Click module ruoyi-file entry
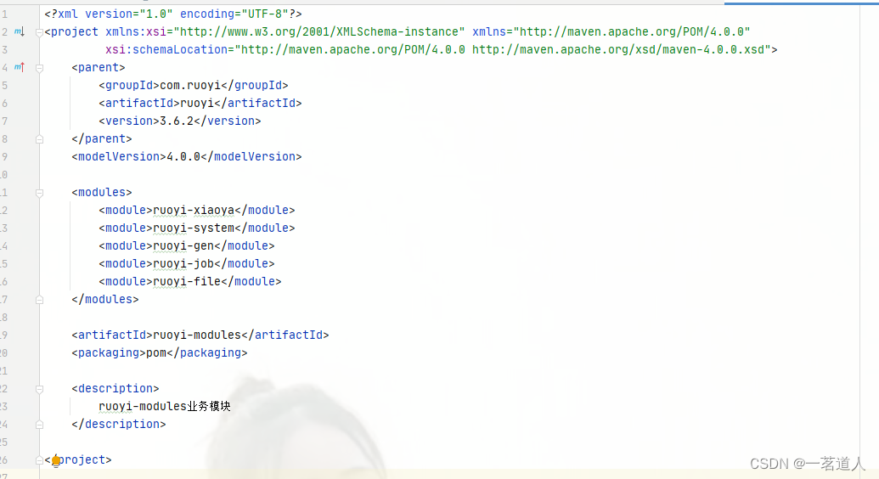Screen dimensions: 879x479 (x=190, y=282)
